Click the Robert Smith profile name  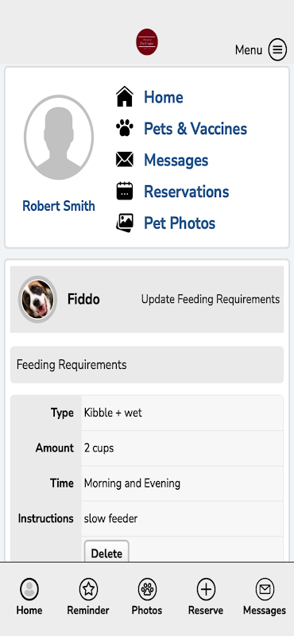[59, 206]
